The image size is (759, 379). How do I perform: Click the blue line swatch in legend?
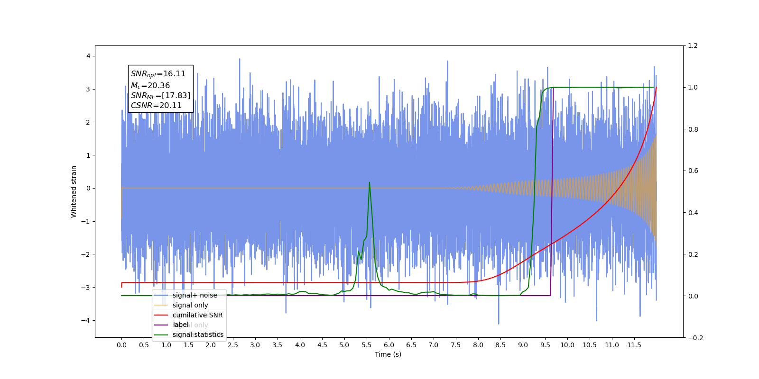(161, 295)
